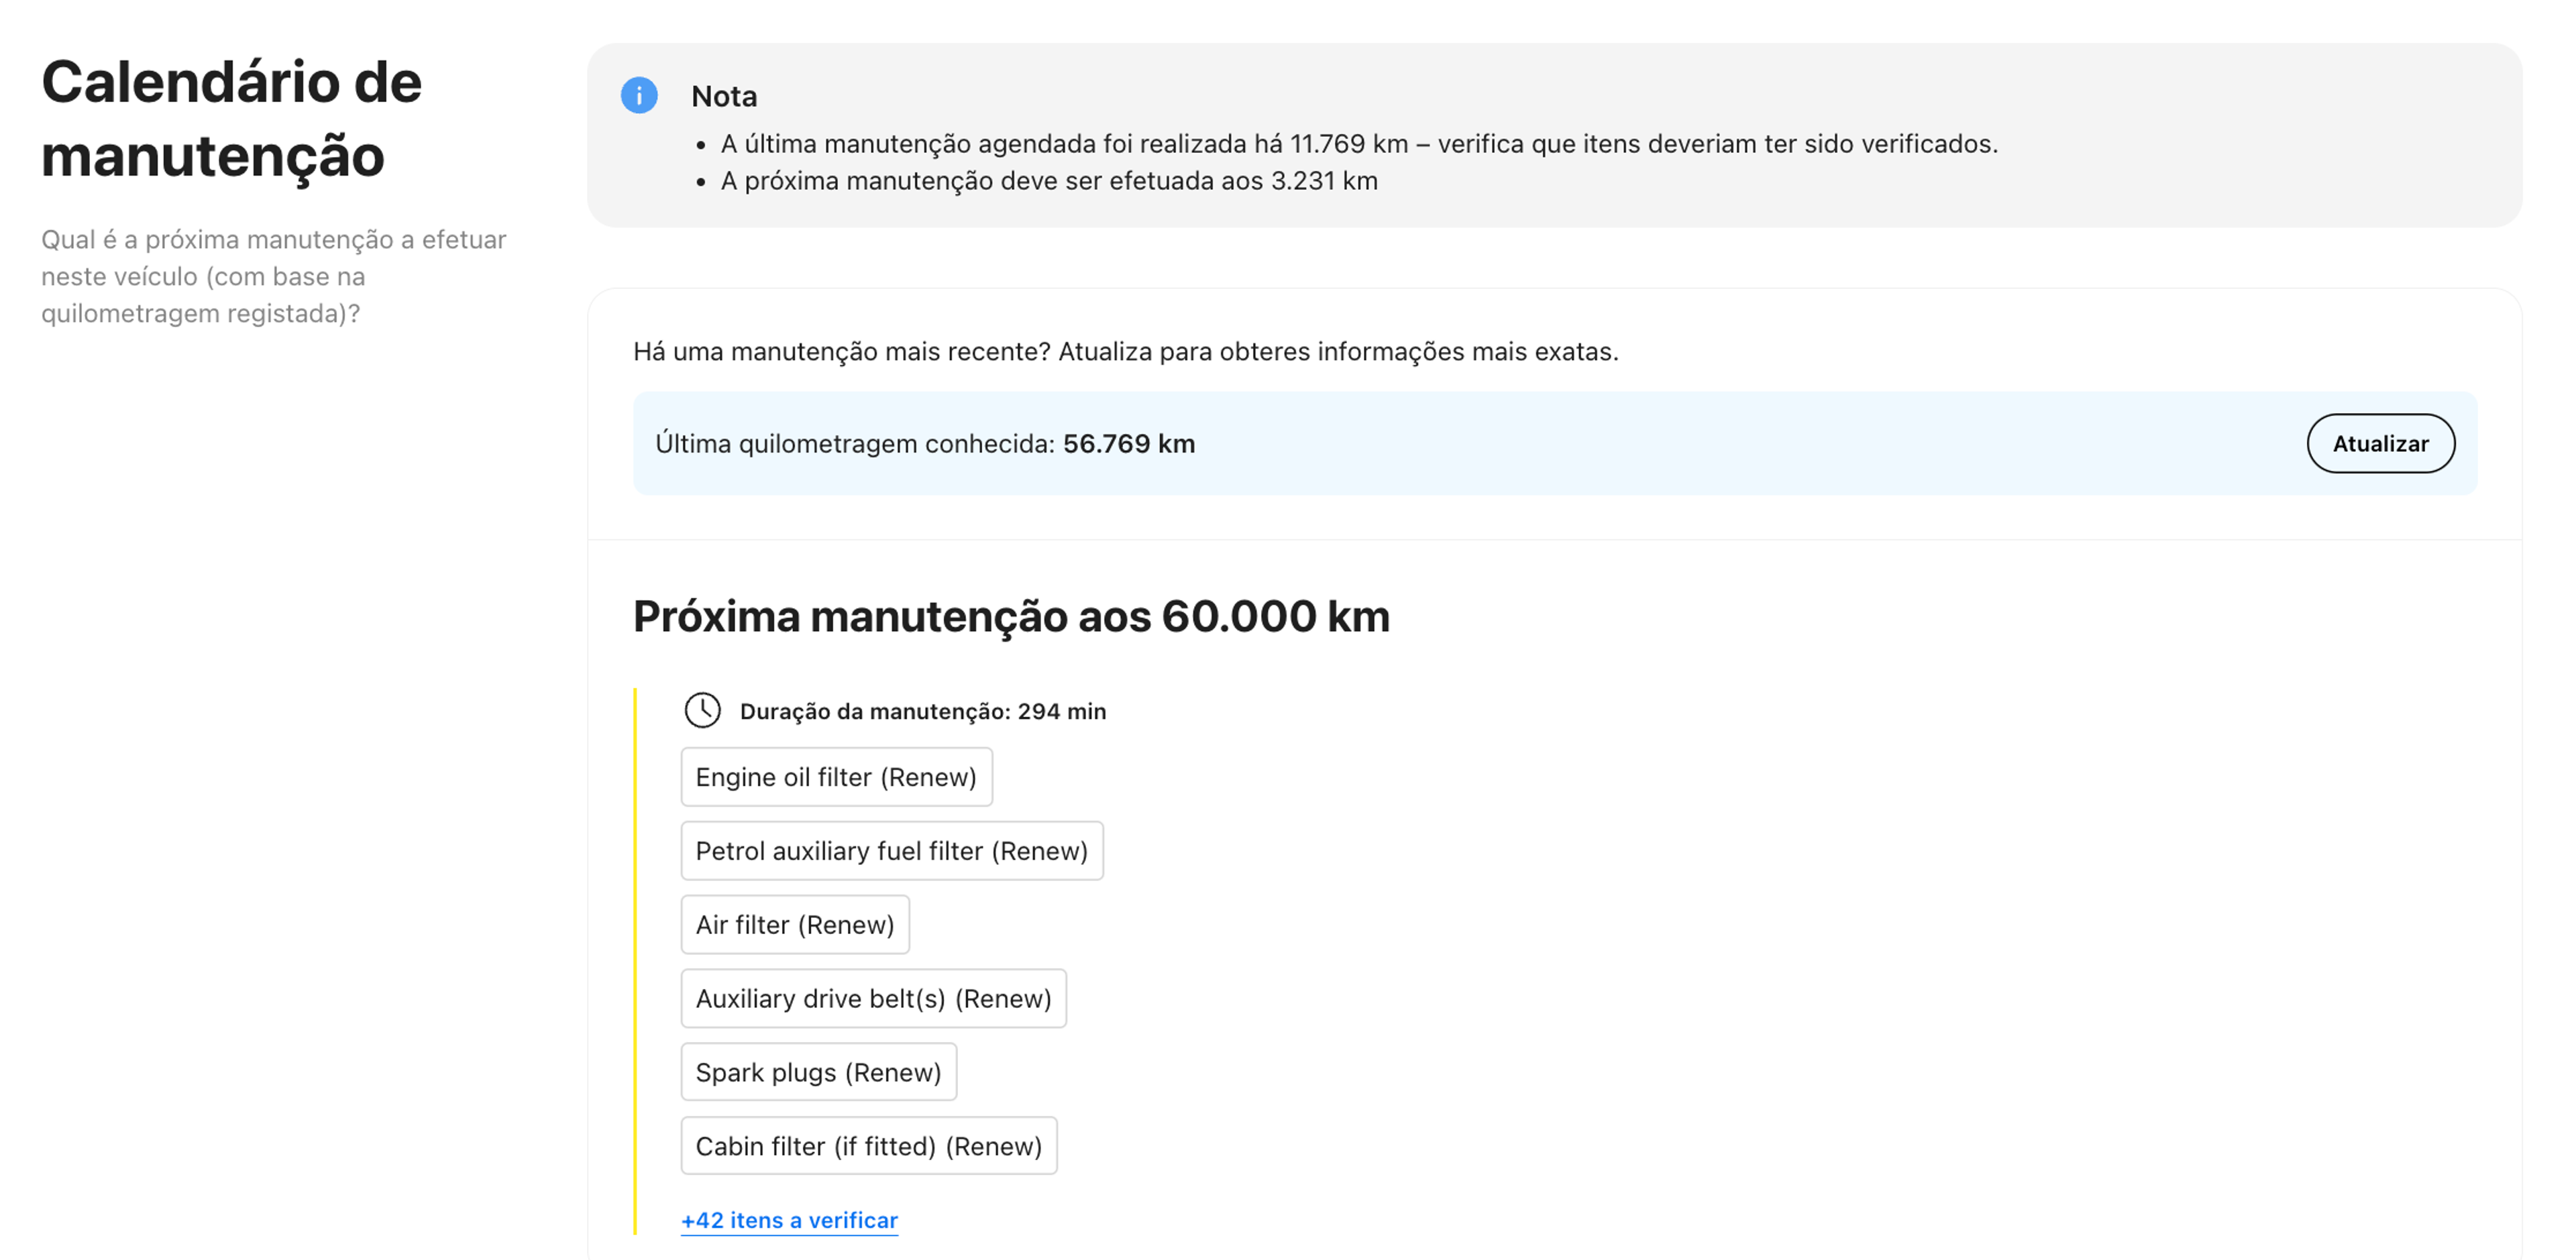
Task: Click the Nota title text
Action: [724, 97]
